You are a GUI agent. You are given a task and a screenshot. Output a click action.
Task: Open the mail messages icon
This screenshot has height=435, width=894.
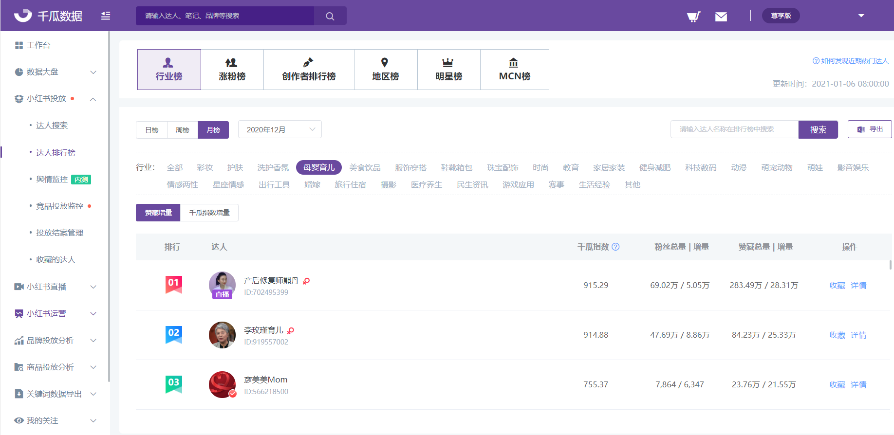point(721,17)
